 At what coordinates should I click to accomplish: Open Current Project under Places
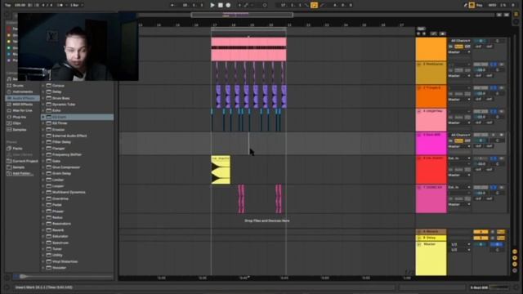[x=25, y=161]
